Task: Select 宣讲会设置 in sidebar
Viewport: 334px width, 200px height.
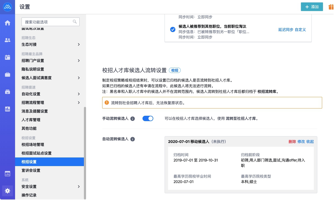Action: tap(31, 170)
